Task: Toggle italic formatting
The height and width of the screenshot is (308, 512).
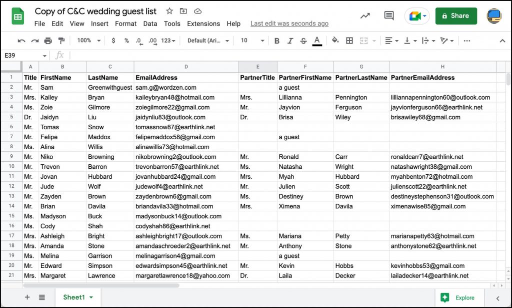Action: (290, 41)
